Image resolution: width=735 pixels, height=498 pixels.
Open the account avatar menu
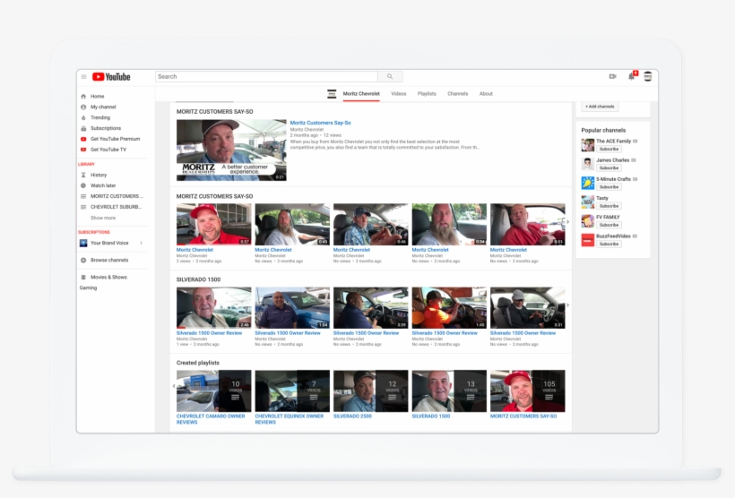click(648, 76)
